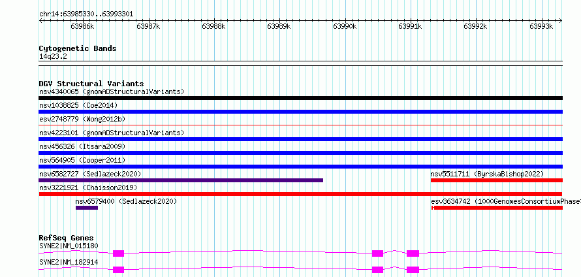Click the red esv3634742 variant bar

click(x=497, y=208)
